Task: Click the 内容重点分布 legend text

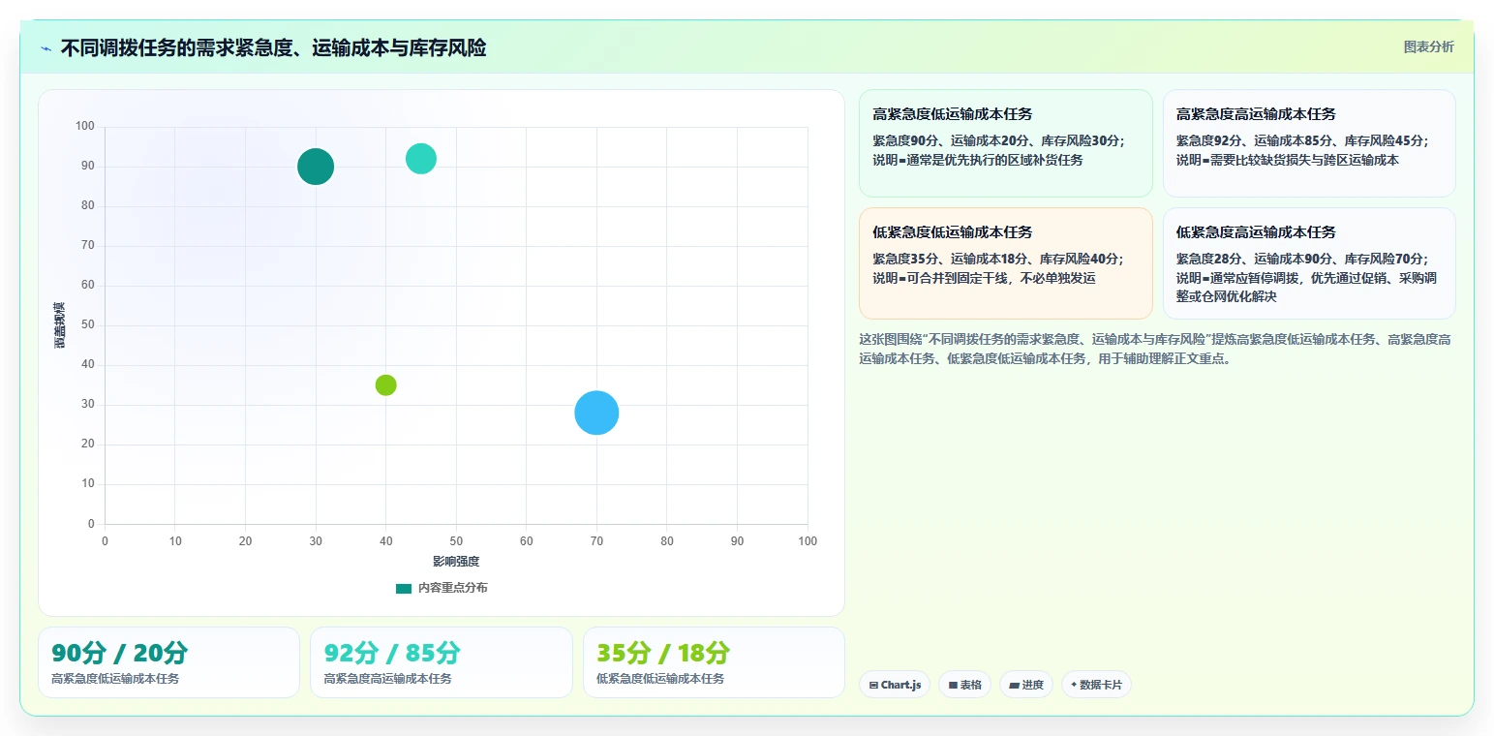Action: coord(453,588)
